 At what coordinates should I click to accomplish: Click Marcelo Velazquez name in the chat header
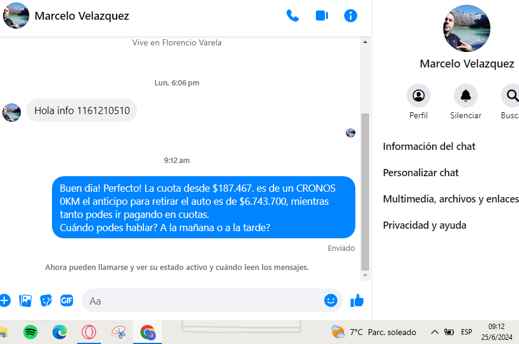[x=82, y=16]
